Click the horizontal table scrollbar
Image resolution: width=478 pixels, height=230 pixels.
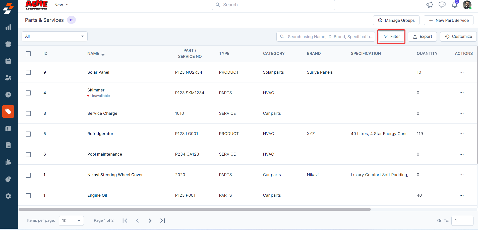pos(195,209)
